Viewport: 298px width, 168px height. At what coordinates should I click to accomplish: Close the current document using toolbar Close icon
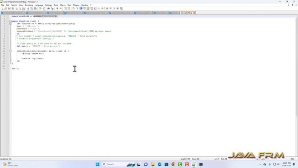[16, 8]
